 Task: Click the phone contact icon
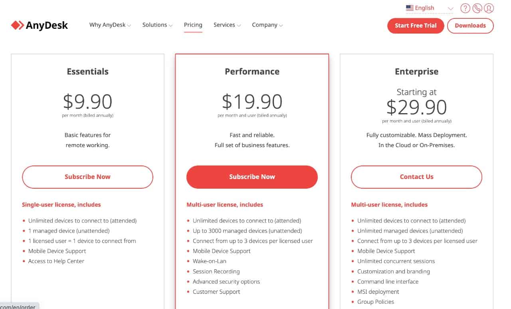(x=477, y=8)
